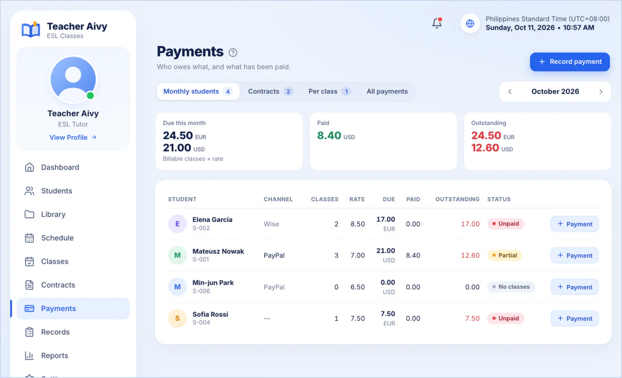
Task: Add payment for Min-jun Park
Action: click(574, 287)
